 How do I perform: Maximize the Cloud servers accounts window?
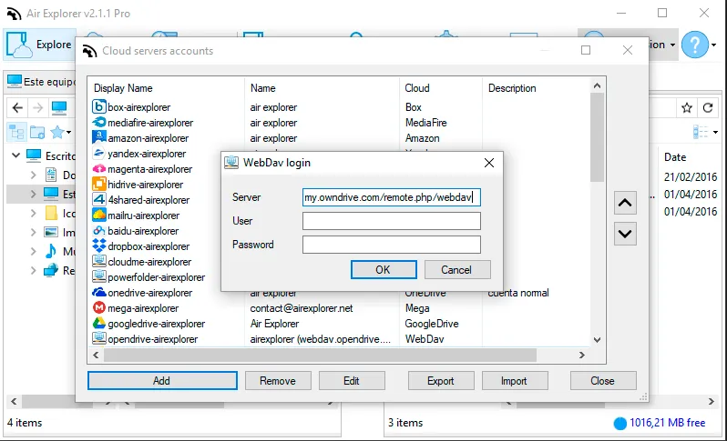tap(586, 50)
